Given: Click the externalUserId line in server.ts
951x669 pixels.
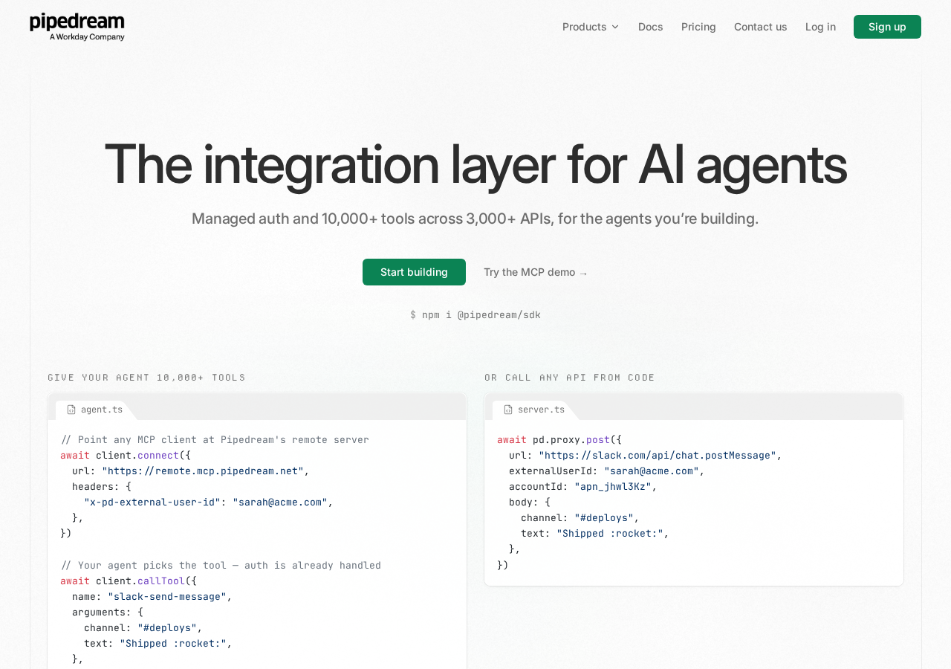Looking at the screenshot, I should click(x=607, y=471).
